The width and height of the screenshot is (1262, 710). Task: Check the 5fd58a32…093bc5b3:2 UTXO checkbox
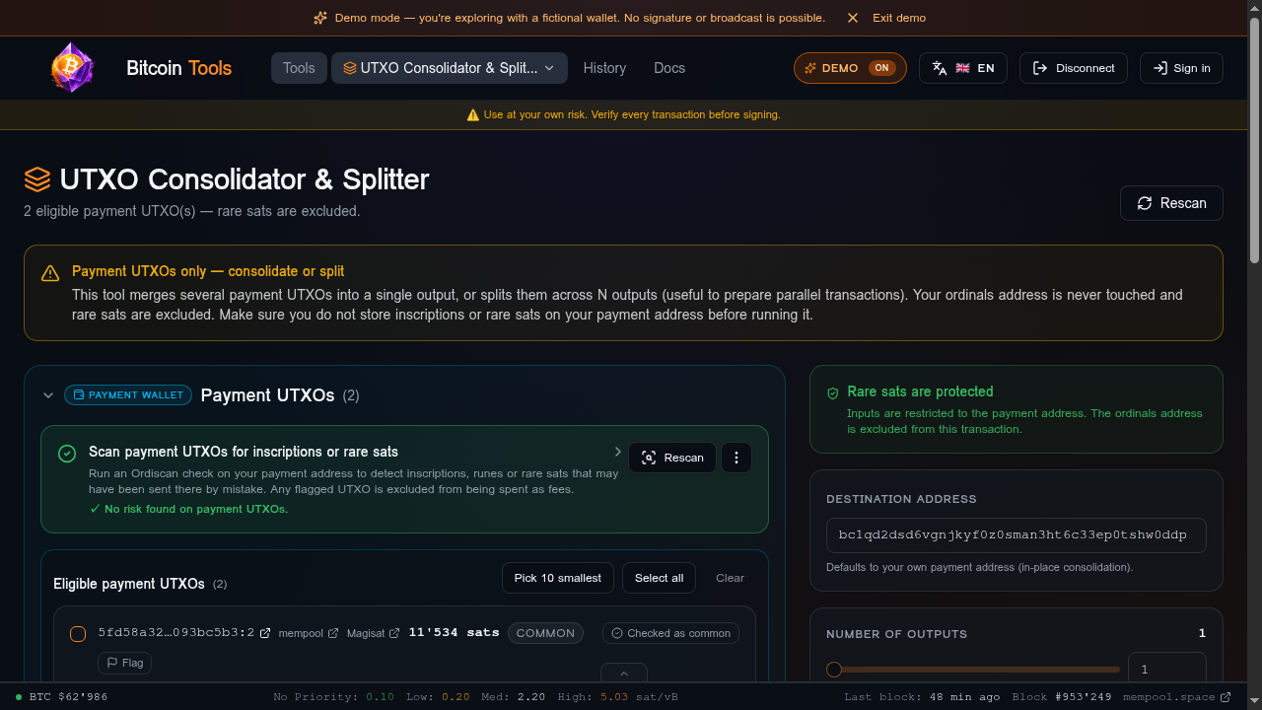coord(78,633)
